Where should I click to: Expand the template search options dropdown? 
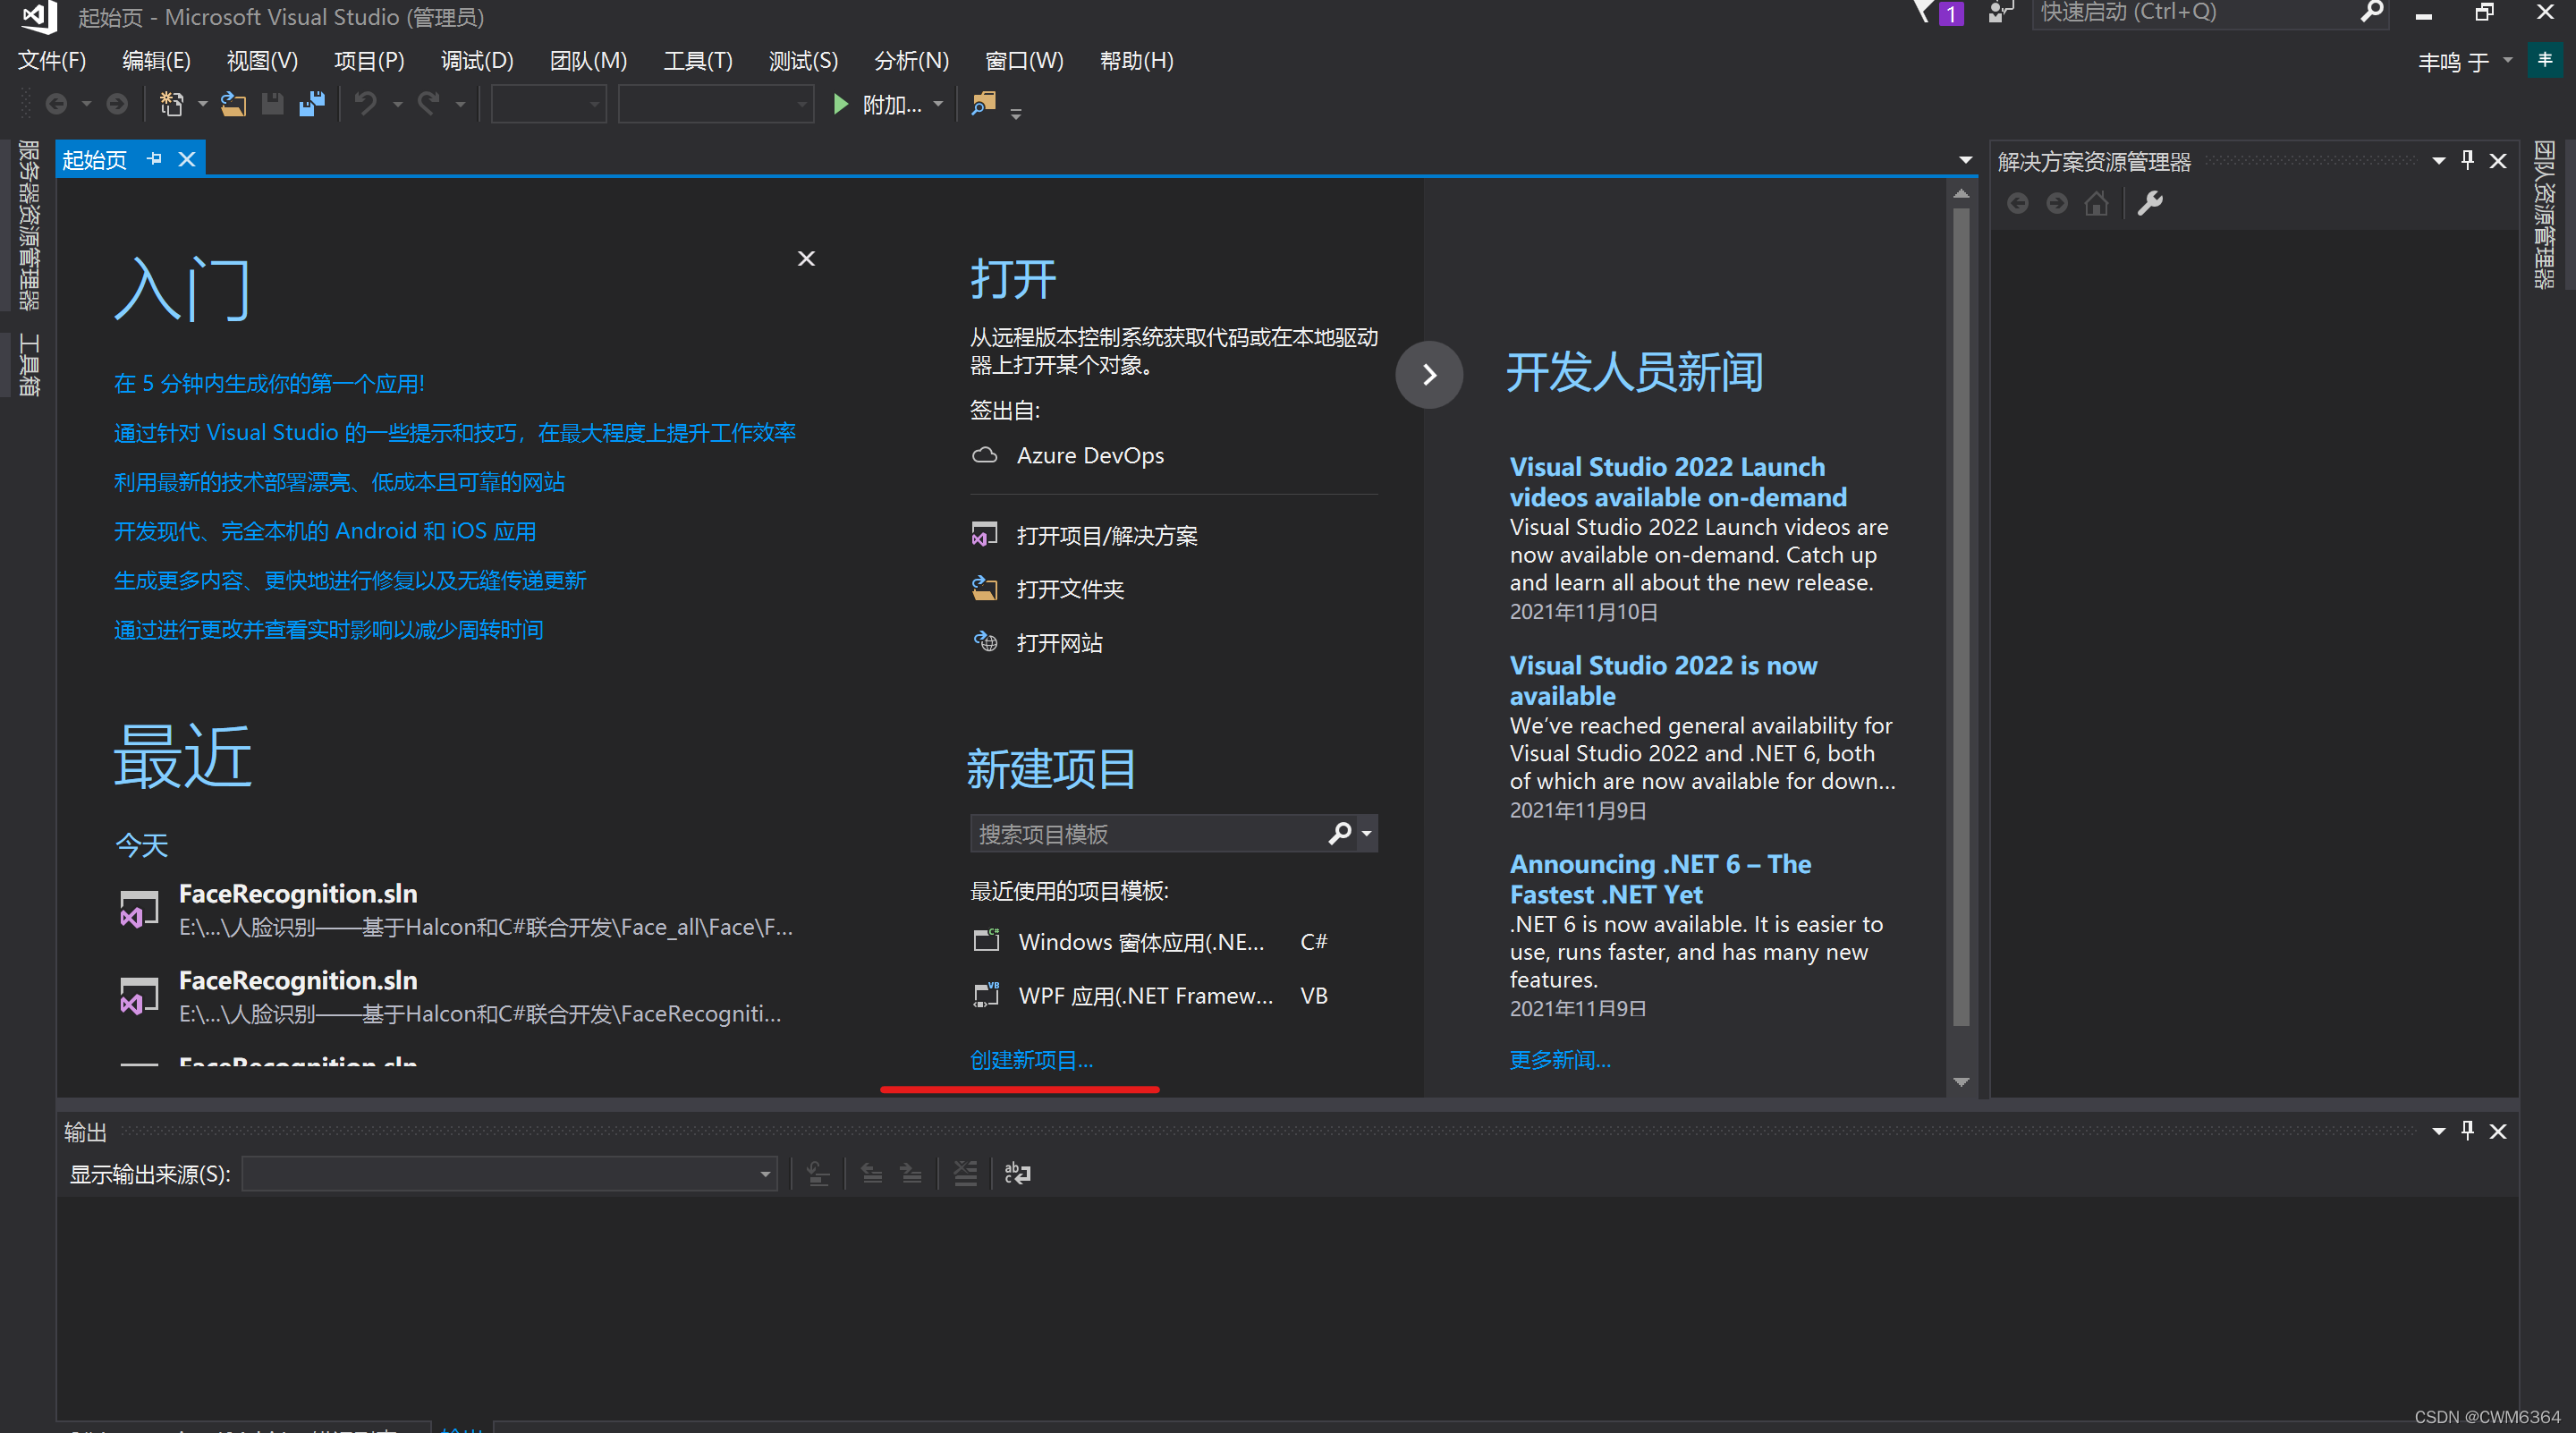pos(1366,833)
